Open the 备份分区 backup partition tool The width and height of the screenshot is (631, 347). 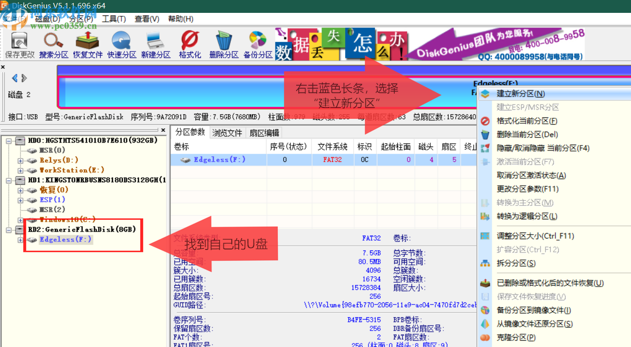click(x=258, y=44)
